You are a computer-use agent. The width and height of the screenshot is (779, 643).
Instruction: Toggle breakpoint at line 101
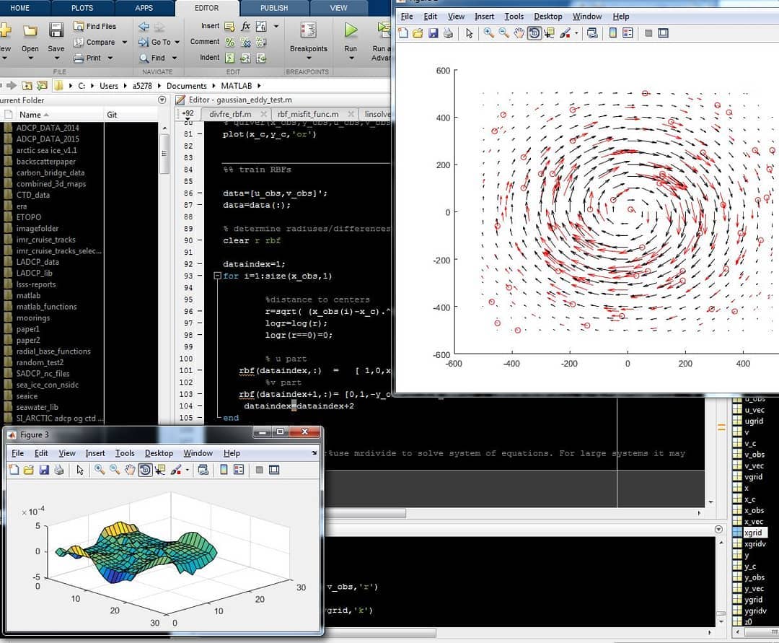tap(199, 370)
